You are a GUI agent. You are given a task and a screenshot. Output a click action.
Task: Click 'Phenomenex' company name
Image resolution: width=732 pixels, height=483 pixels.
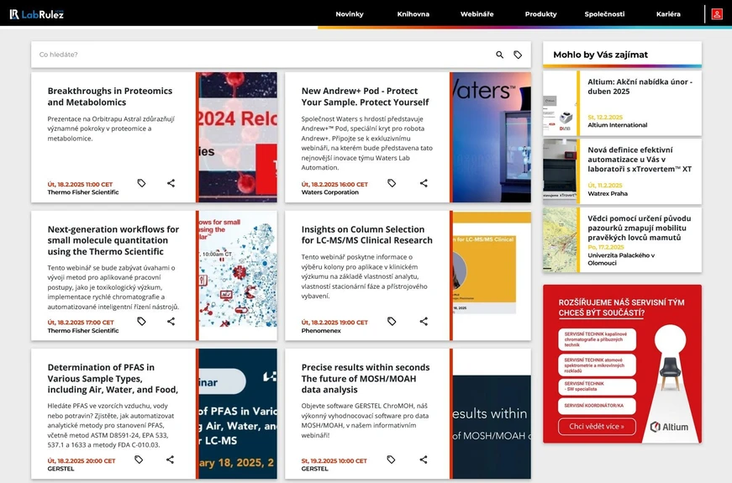(x=321, y=330)
